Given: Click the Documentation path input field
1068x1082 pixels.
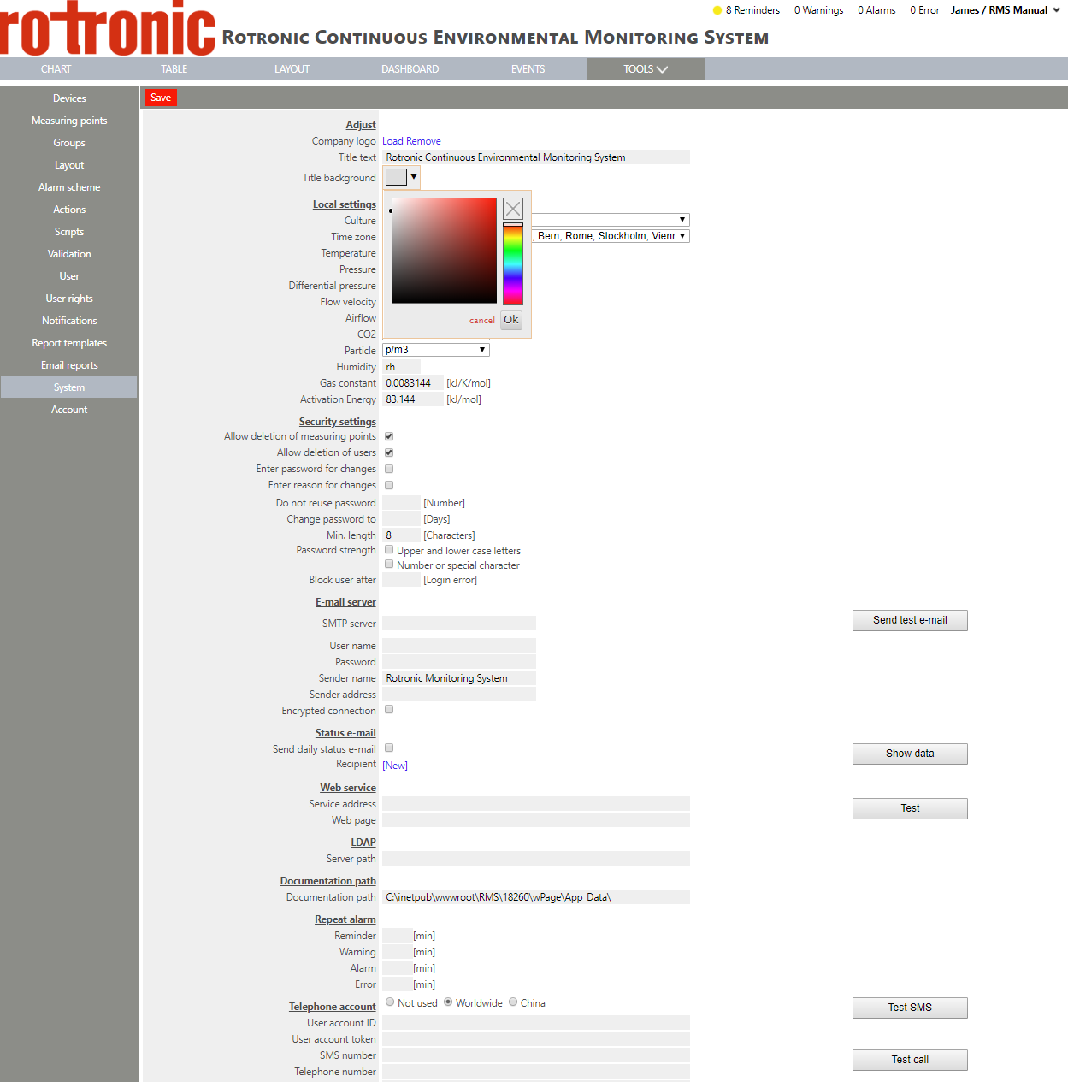Looking at the screenshot, I should pos(536,897).
